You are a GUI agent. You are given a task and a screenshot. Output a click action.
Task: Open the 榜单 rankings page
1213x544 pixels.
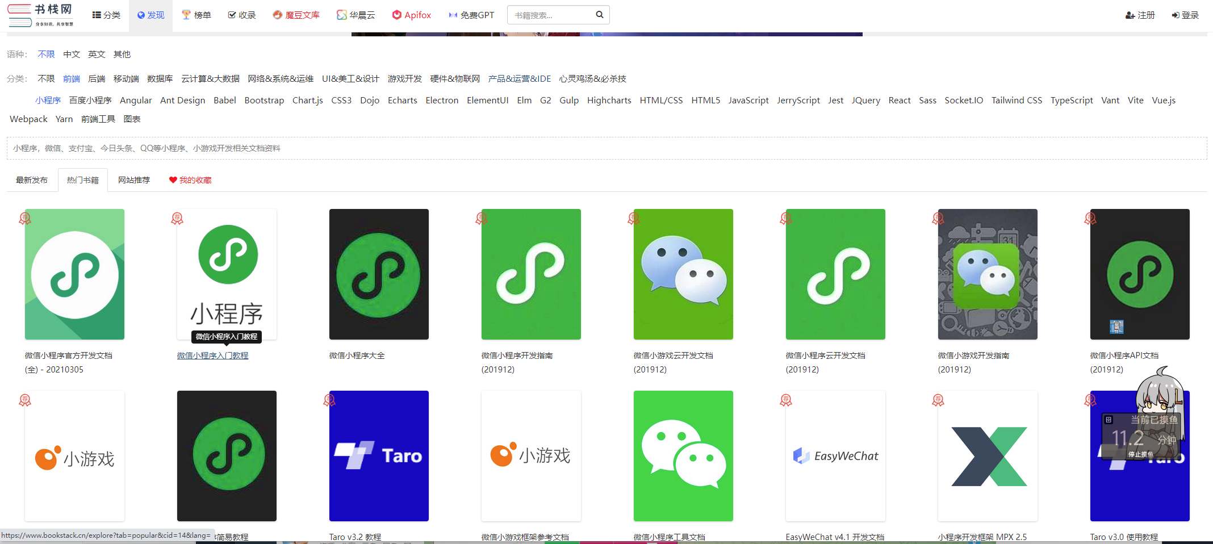[x=196, y=15]
